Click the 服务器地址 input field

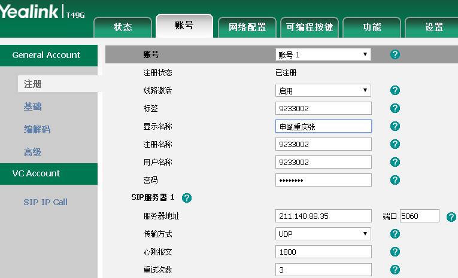323,216
